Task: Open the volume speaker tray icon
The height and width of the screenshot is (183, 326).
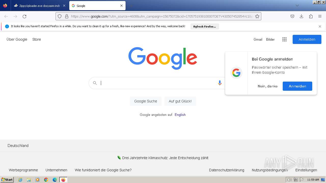Action: click(x=290, y=180)
